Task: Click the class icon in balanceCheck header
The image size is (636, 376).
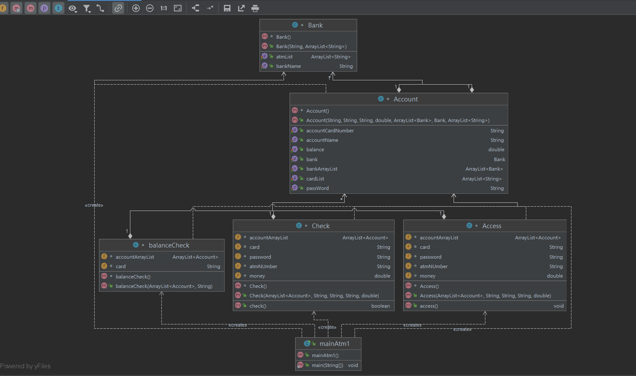Action: (x=136, y=245)
